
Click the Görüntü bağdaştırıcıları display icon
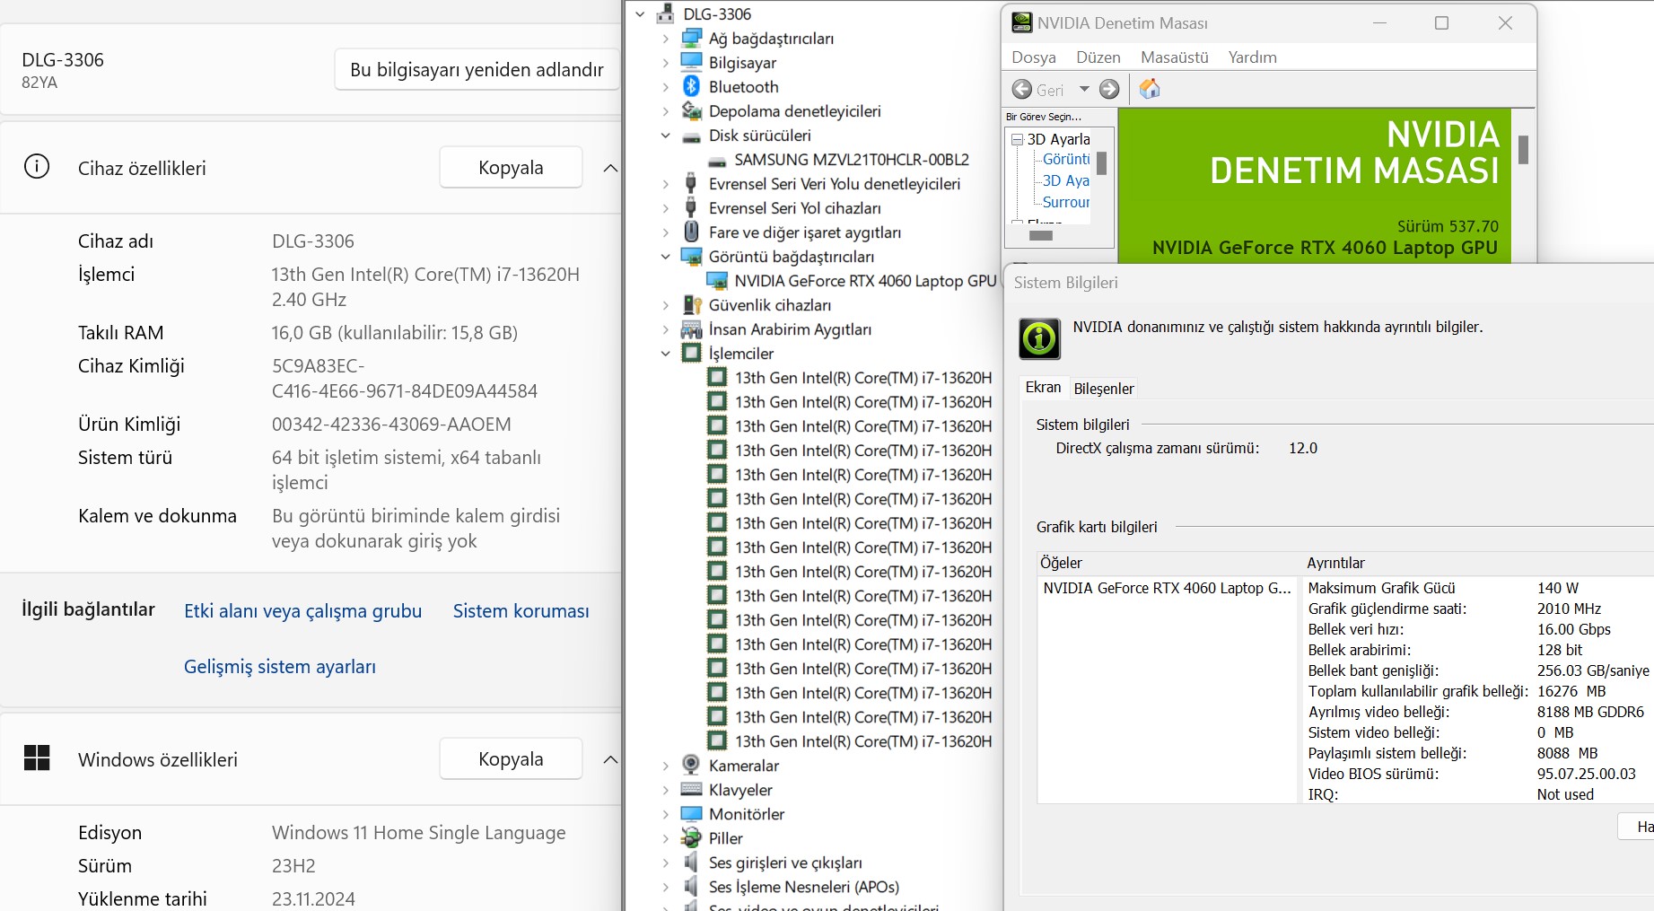691,257
